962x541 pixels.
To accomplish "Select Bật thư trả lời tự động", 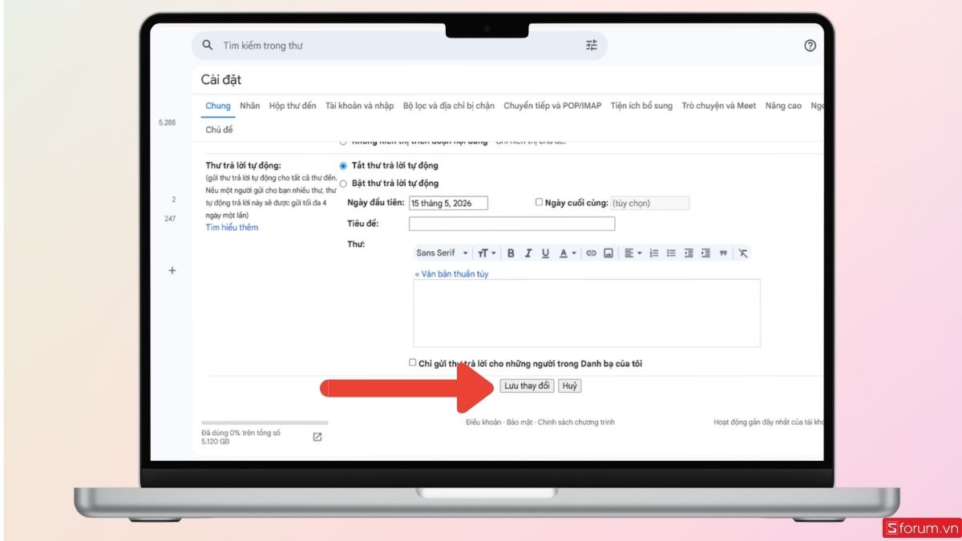I will click(x=344, y=184).
